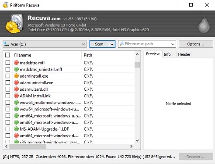Image resolution: width=215 pixels, height=164 pixels.
Task: Open Options dialog
Action: [196, 44]
